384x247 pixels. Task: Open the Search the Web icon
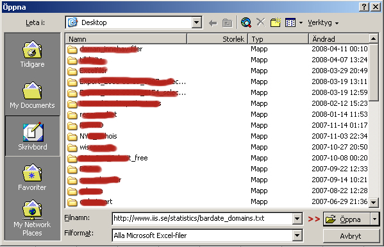(x=246, y=22)
